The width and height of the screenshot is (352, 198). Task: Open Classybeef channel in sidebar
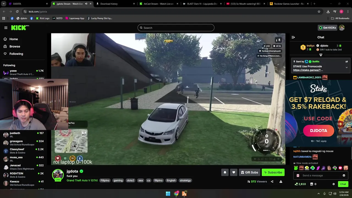pos(23,151)
